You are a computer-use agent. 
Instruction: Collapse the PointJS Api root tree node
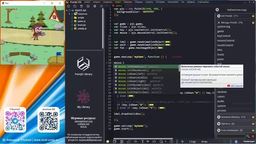(67, 10)
